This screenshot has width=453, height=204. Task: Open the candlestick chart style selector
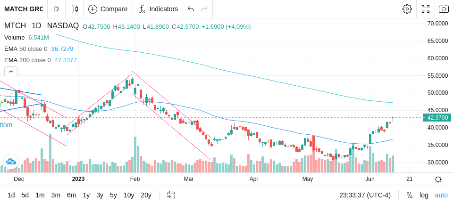coord(75,9)
